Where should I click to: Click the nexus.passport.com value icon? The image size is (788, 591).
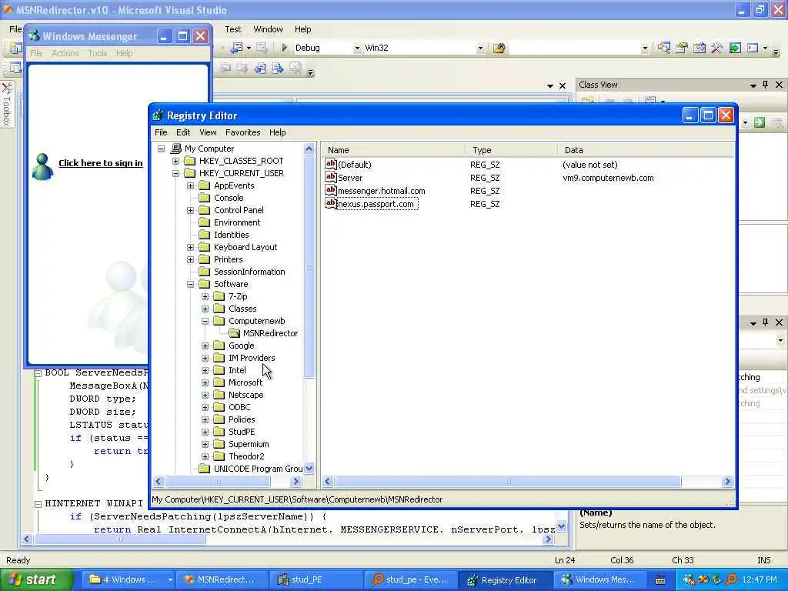[x=331, y=203]
